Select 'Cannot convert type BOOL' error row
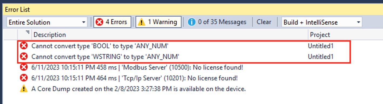The image size is (383, 104). pyautogui.click(x=184, y=46)
